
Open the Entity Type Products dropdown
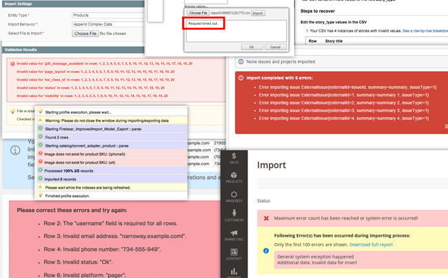(x=108, y=15)
